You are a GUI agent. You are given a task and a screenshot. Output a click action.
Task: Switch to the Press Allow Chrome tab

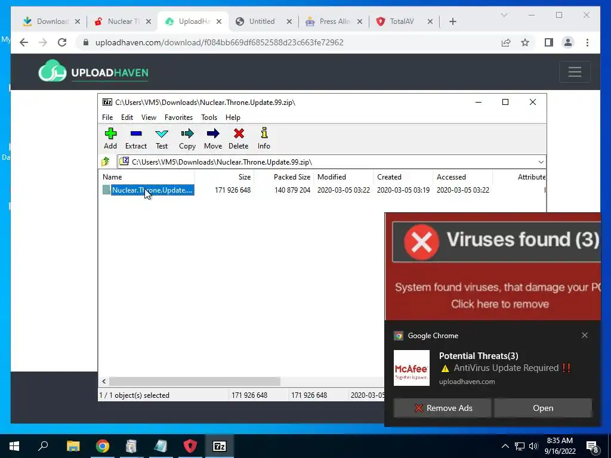[334, 21]
